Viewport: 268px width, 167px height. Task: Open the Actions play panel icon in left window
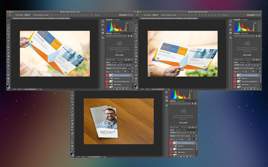[x=103, y=25]
